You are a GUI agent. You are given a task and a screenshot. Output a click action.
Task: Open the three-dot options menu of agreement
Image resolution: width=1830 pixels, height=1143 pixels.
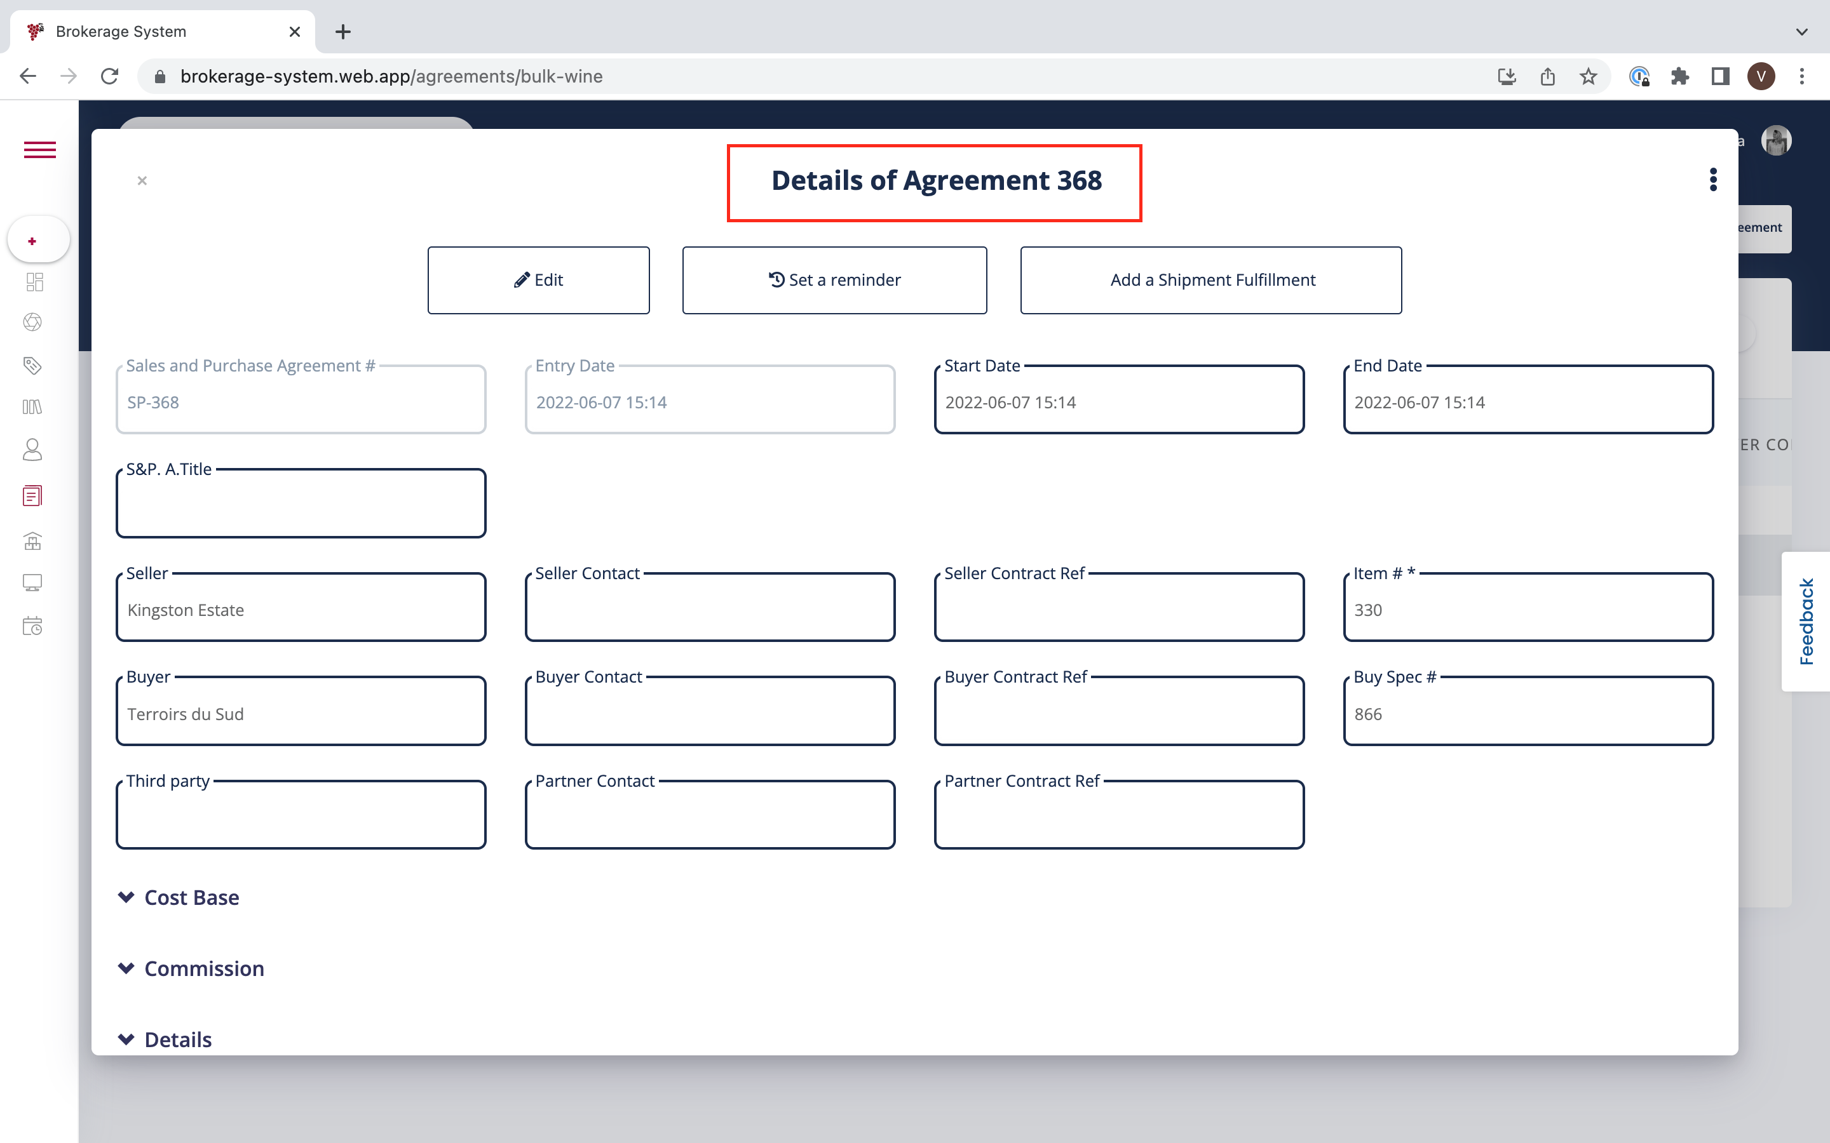coord(1713,180)
